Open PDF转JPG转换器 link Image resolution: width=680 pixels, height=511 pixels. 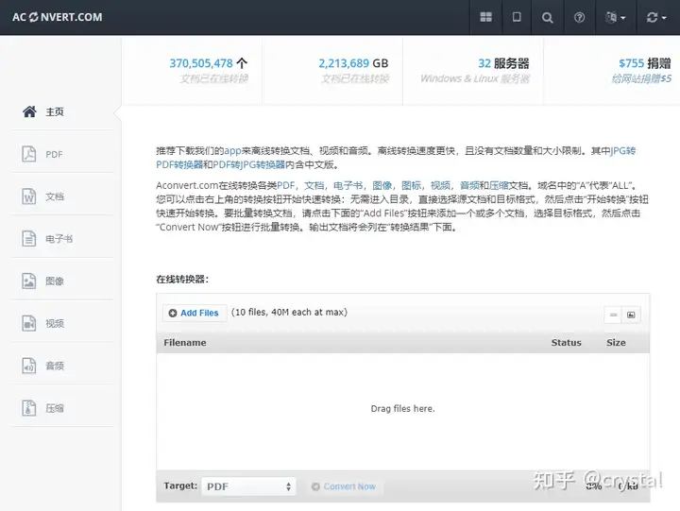pos(249,165)
